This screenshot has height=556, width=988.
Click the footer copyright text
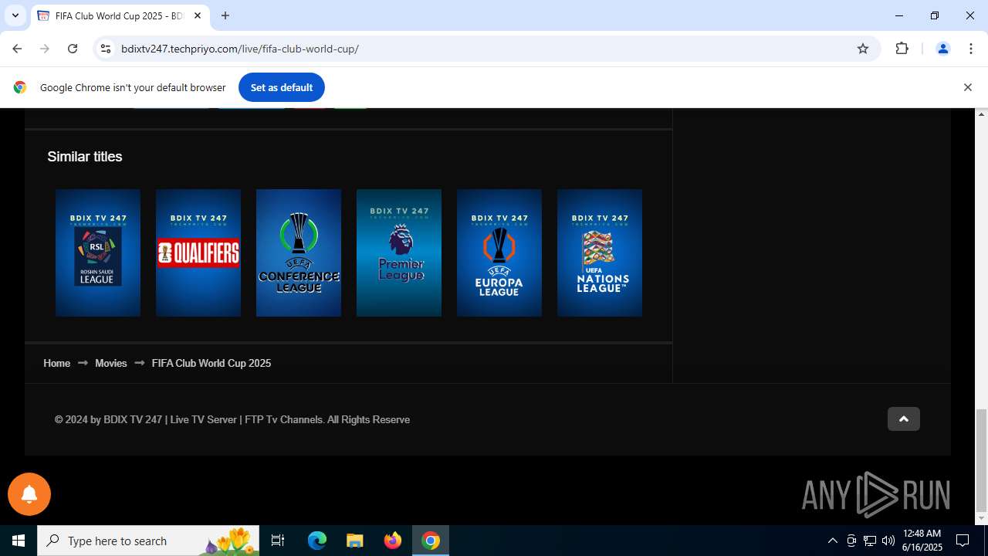[232, 419]
